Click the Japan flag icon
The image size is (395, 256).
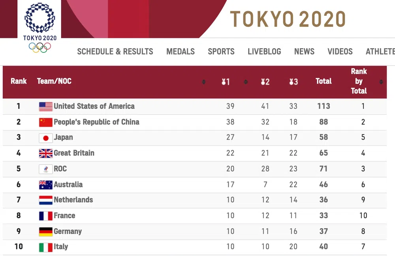pyautogui.click(x=45, y=138)
